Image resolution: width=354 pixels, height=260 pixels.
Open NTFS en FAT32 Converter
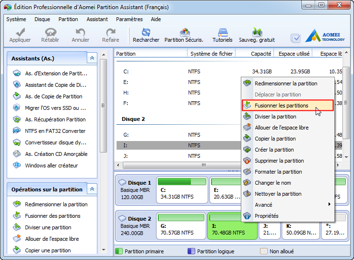click(49, 131)
